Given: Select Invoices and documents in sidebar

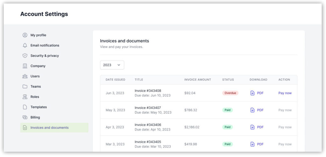Looking at the screenshot, I should (x=49, y=128).
